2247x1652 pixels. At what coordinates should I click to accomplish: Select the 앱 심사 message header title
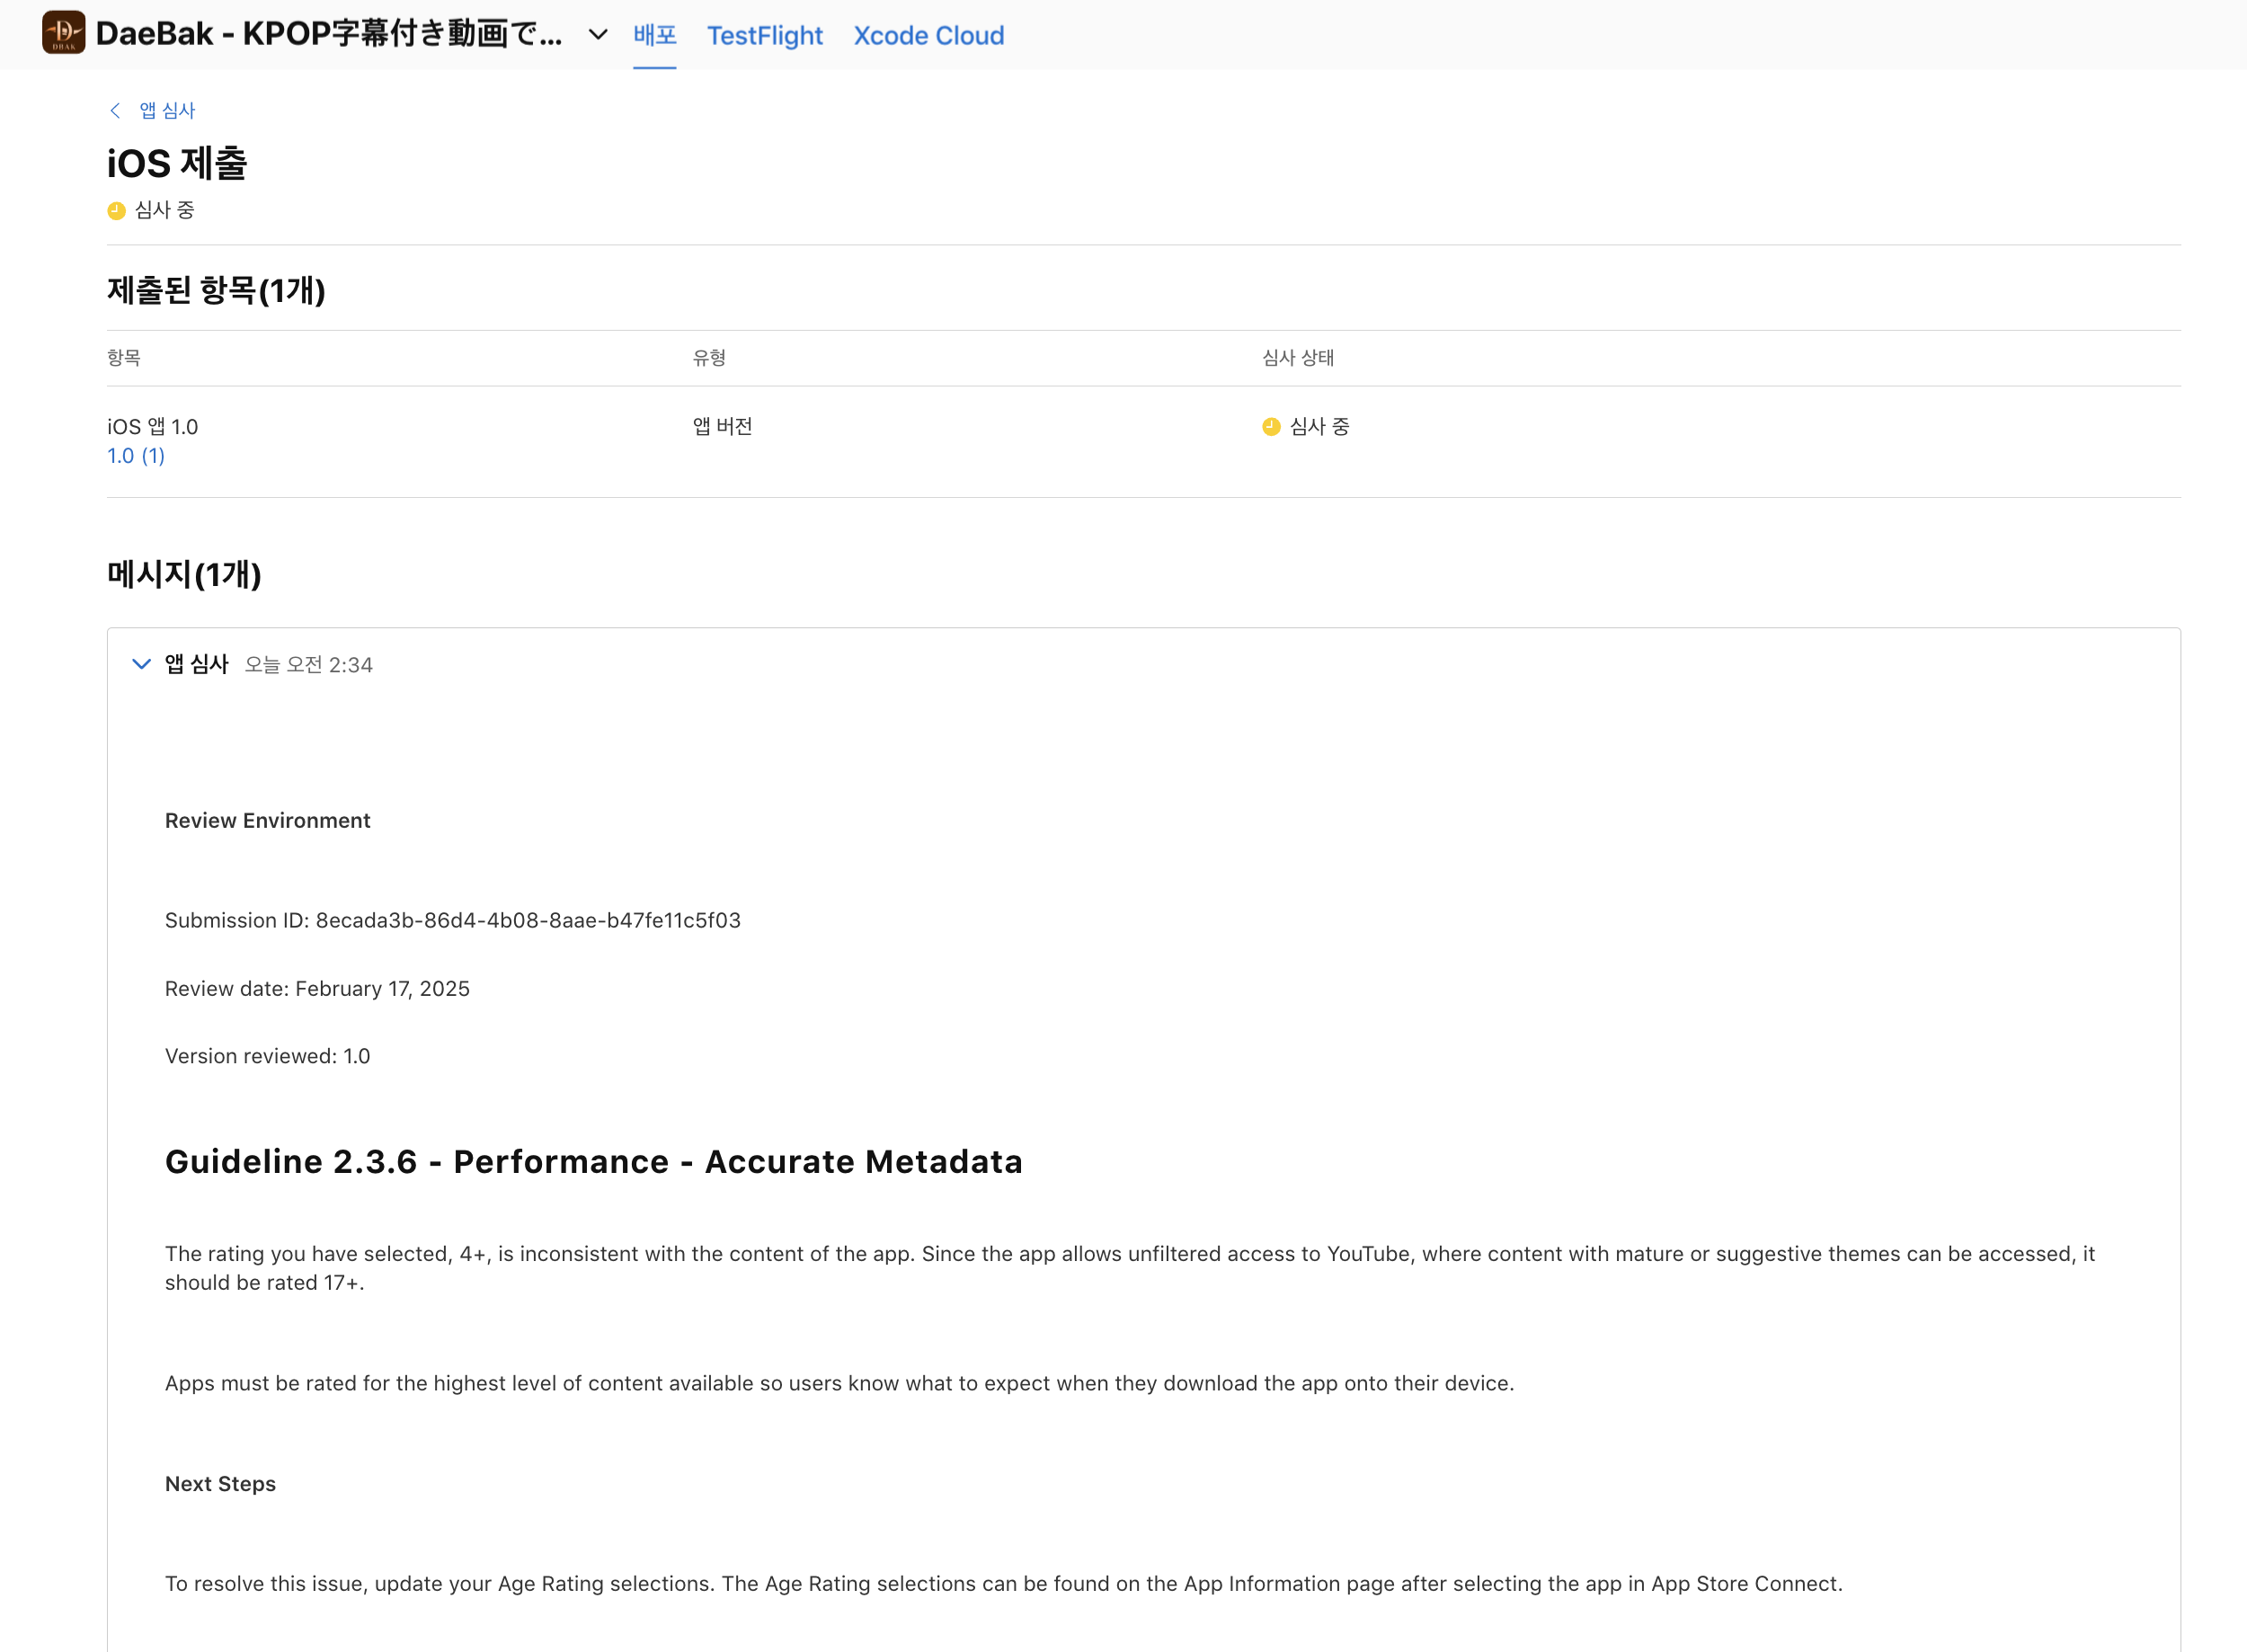(x=197, y=664)
